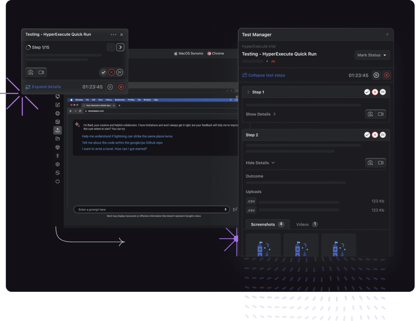
Task: Open the image gallery icon in the sidebar
Action: click(x=57, y=122)
